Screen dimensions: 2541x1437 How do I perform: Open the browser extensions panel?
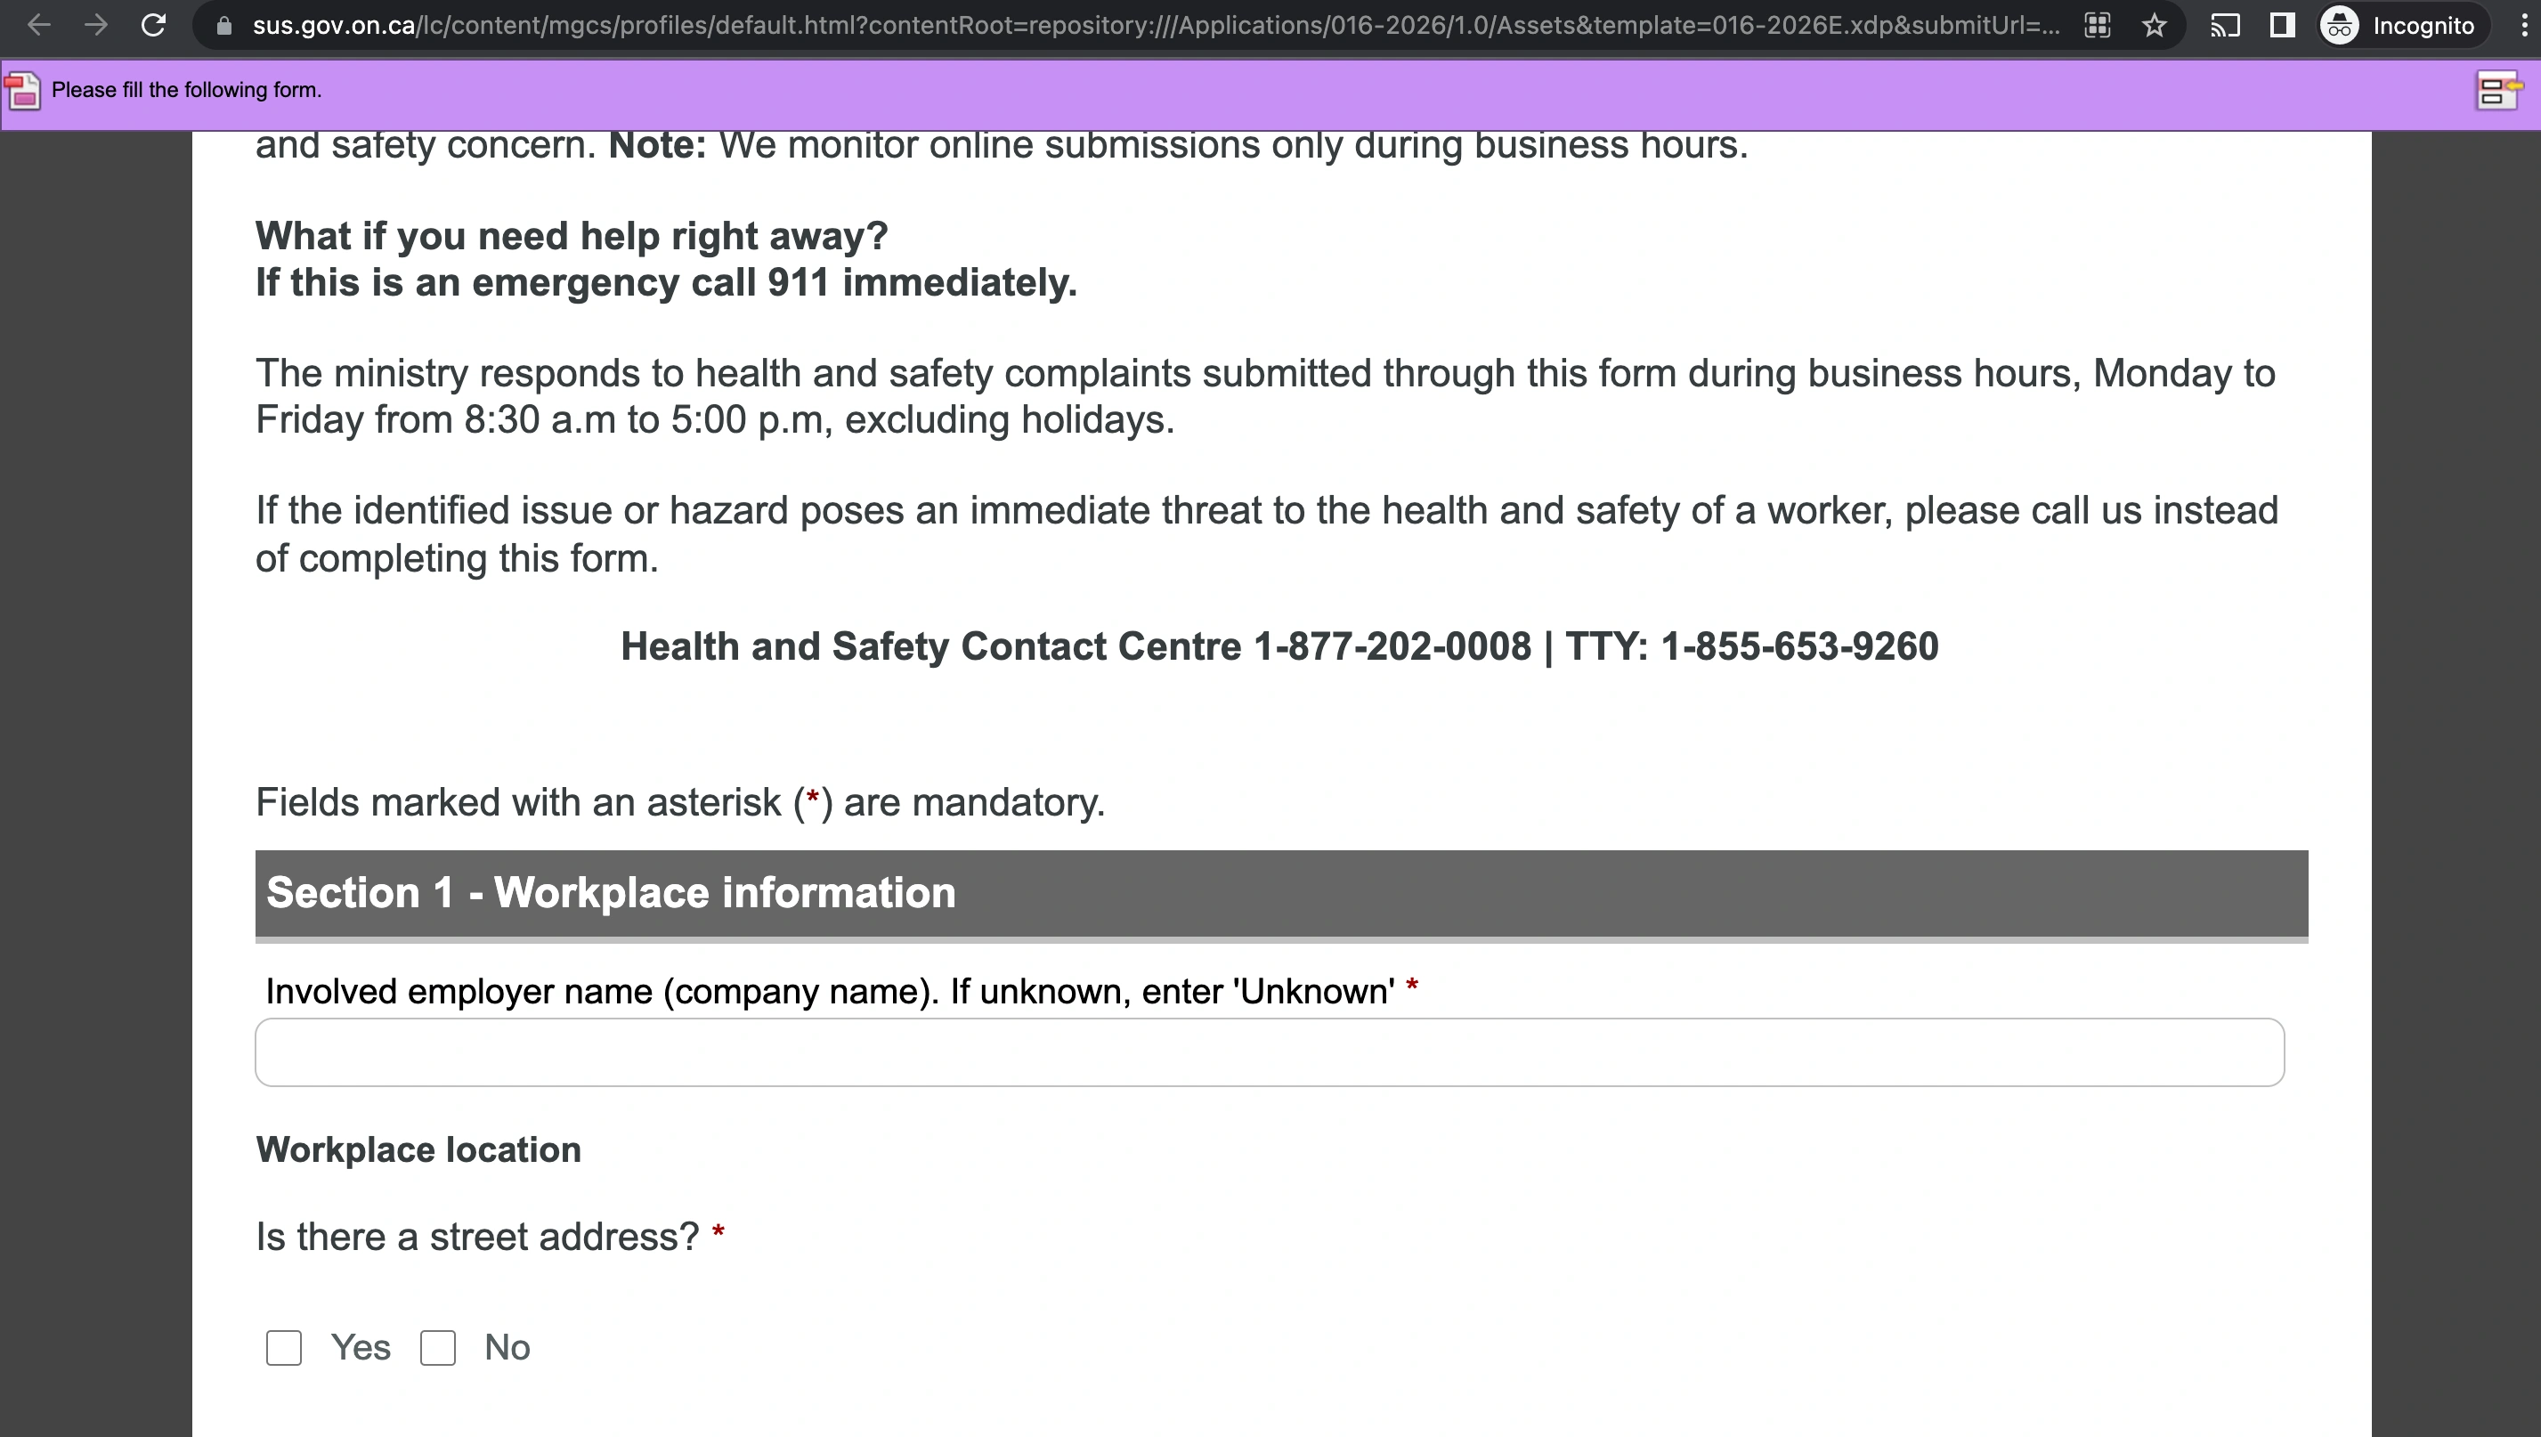click(2098, 26)
